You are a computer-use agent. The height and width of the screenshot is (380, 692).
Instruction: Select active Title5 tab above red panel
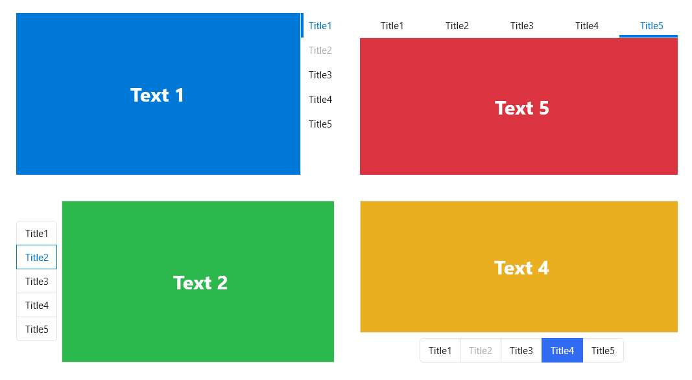click(x=651, y=25)
